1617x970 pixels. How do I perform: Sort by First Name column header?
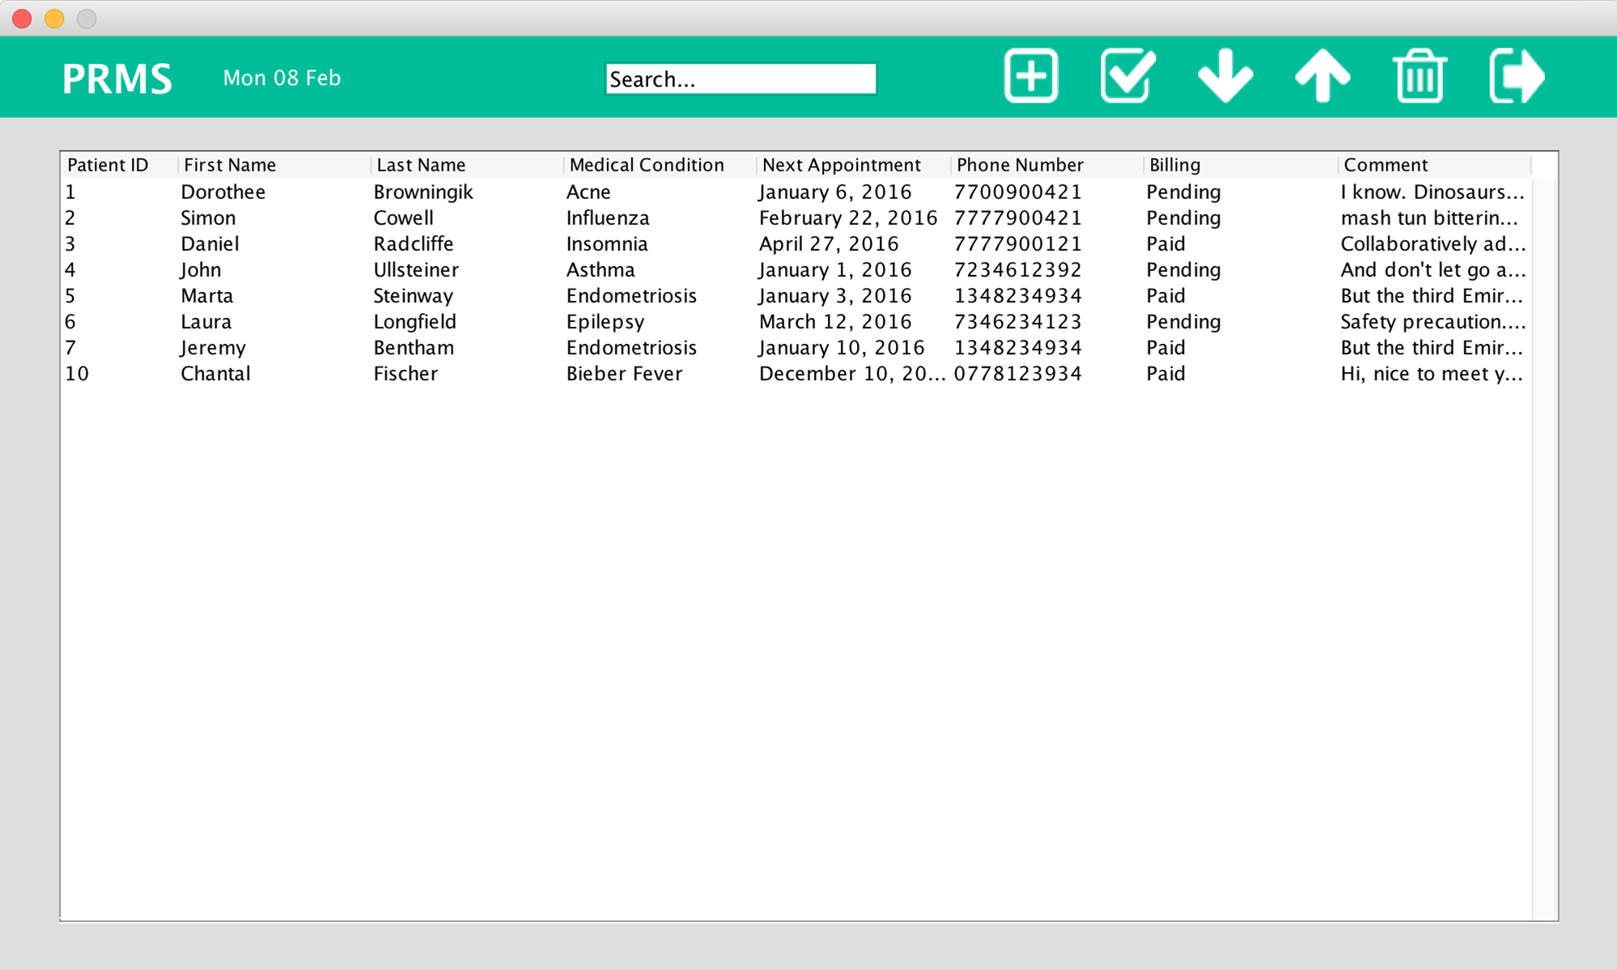pyautogui.click(x=274, y=165)
